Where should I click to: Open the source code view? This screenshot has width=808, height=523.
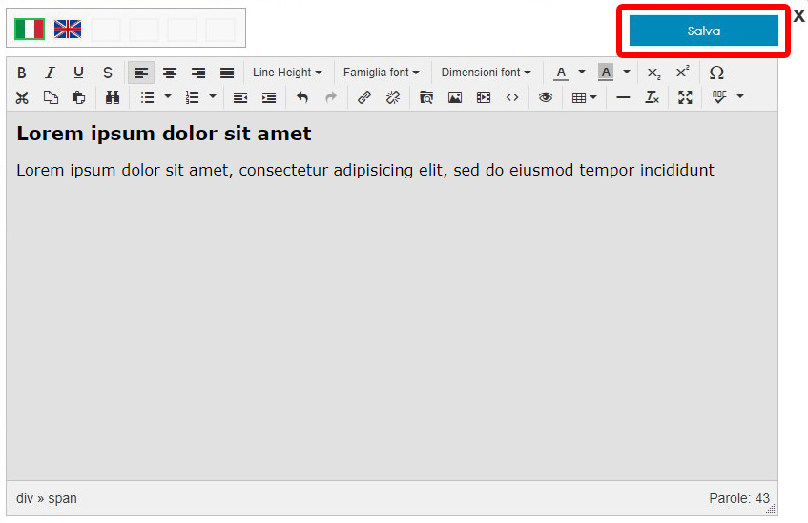pos(512,97)
